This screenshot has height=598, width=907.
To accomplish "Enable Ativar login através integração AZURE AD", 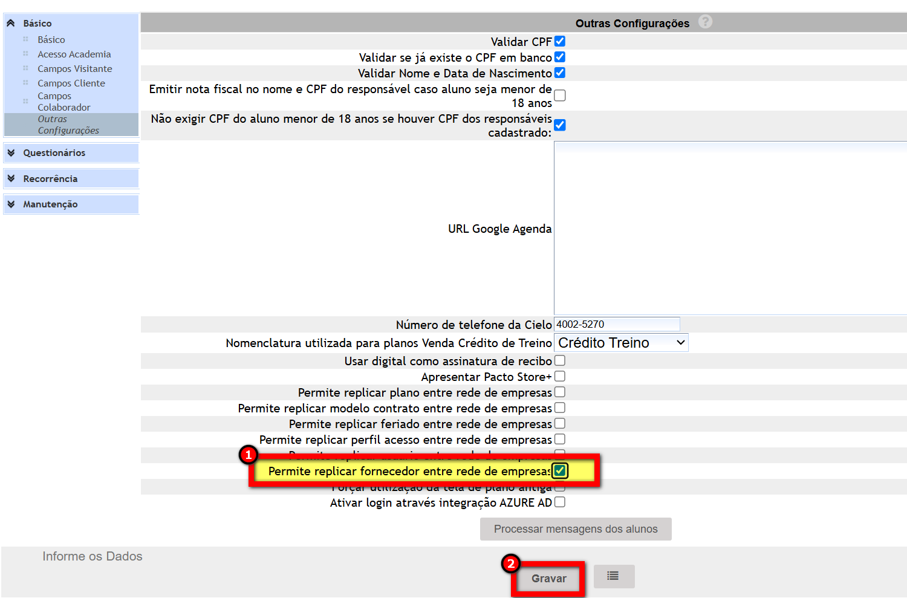I will [x=560, y=502].
